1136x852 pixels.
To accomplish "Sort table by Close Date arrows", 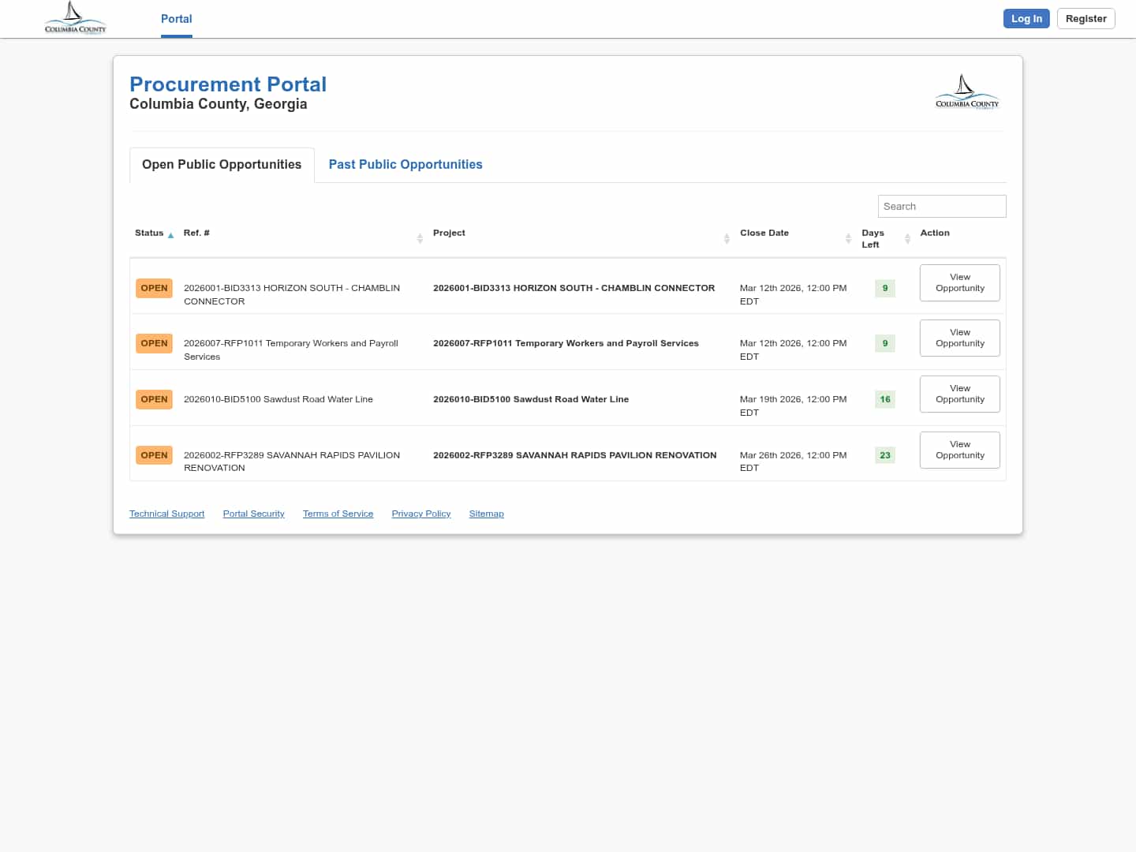I will point(848,238).
